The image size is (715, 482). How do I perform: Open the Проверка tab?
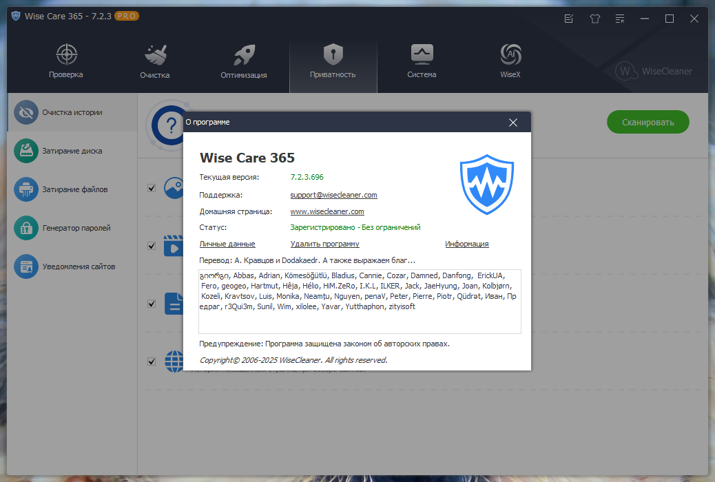[66, 61]
